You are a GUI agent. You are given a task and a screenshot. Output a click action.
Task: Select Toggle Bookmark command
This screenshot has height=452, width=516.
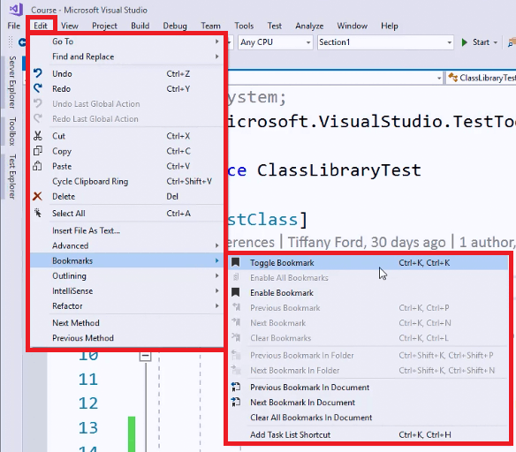pyautogui.click(x=368, y=263)
